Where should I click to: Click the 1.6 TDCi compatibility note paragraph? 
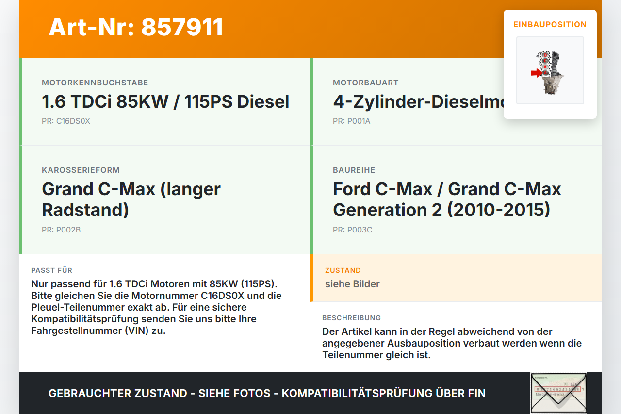[x=156, y=307]
